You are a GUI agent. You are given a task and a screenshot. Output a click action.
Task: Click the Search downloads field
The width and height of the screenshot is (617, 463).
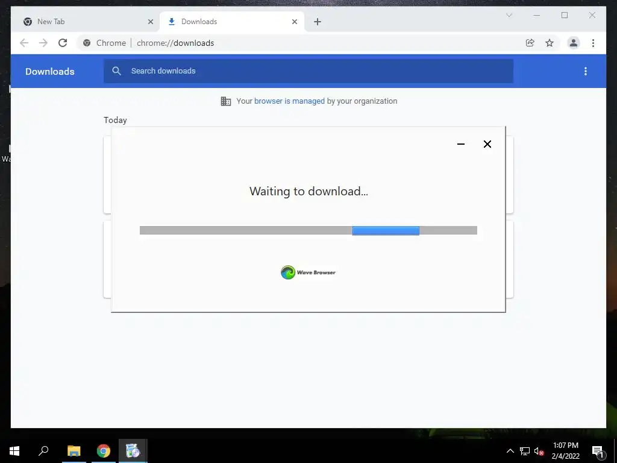pos(308,71)
